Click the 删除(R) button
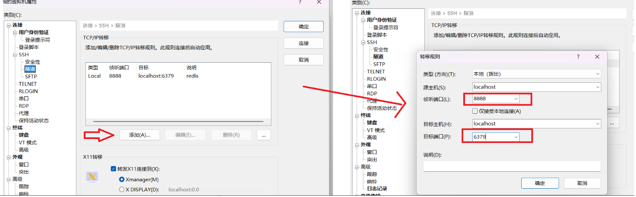 point(231,135)
